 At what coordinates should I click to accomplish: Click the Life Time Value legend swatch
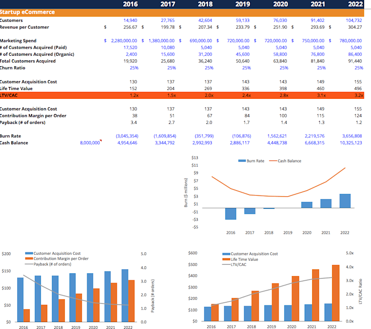tap(226, 259)
